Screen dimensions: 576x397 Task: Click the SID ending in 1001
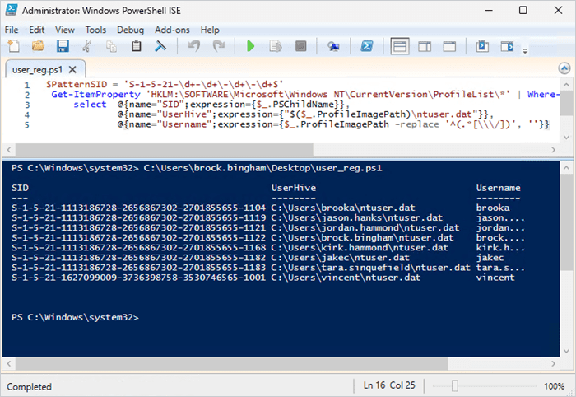[x=138, y=278]
